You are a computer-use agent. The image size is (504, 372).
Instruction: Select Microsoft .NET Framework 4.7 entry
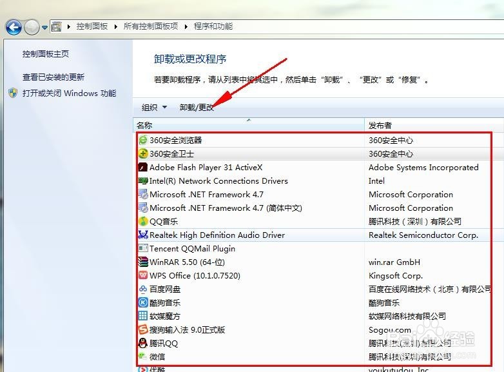206,194
